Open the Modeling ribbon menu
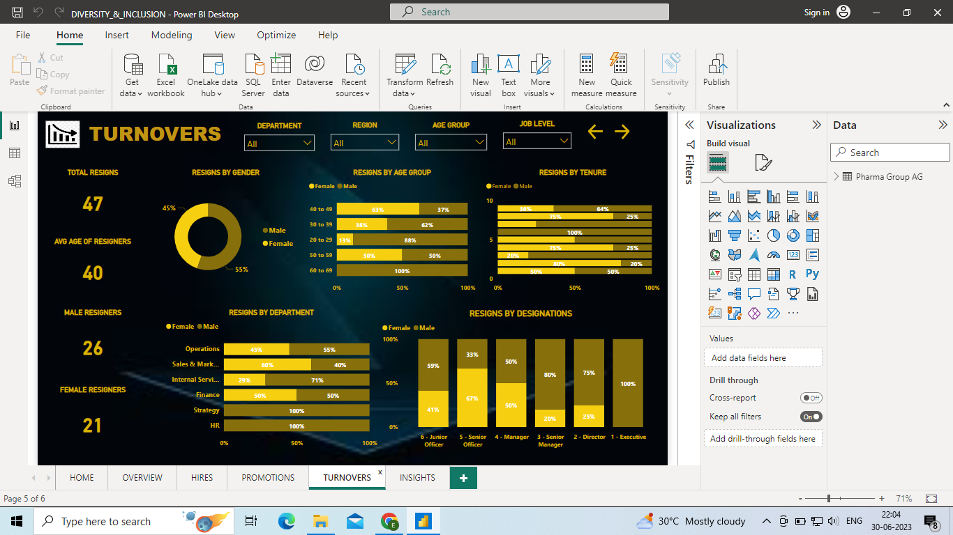This screenshot has width=953, height=535. 172,35
